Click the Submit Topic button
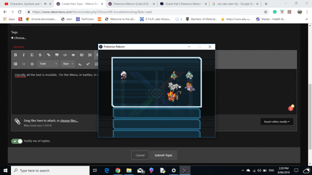Viewport: 312px width, 175px height. click(x=163, y=155)
